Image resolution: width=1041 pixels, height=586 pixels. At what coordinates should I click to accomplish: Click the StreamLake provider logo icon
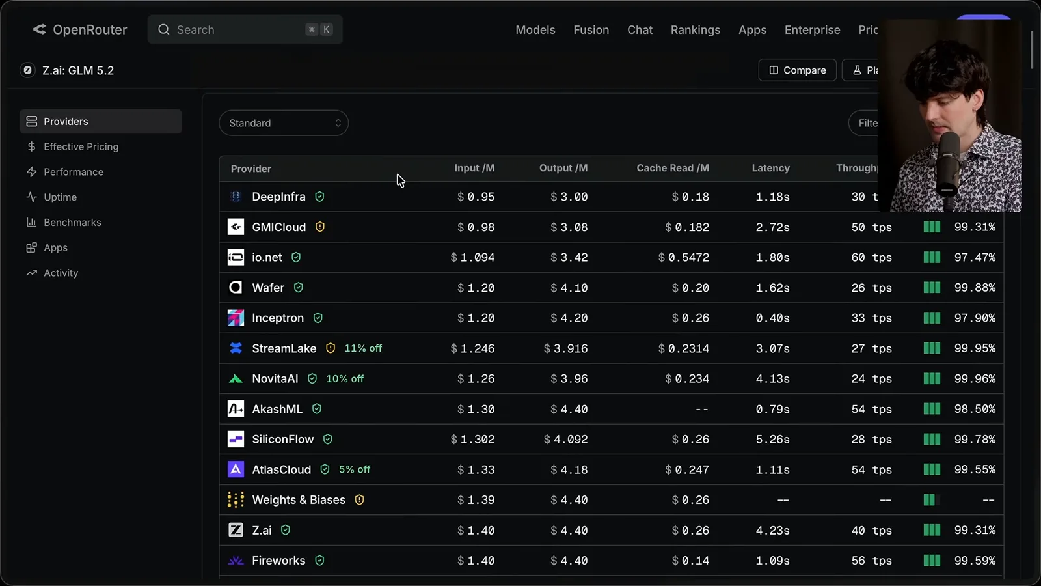(x=236, y=348)
